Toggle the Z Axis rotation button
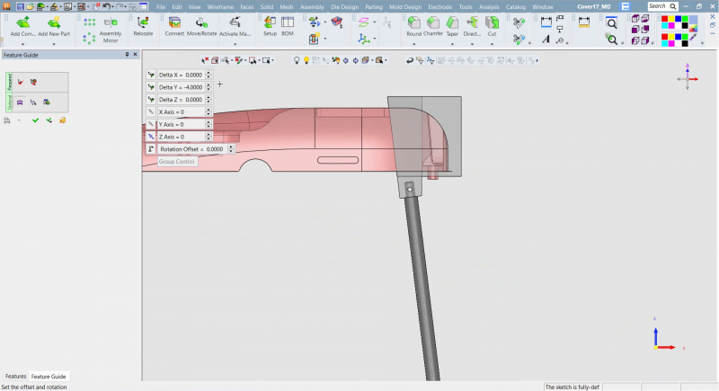This screenshot has width=719, height=391. tap(151, 137)
